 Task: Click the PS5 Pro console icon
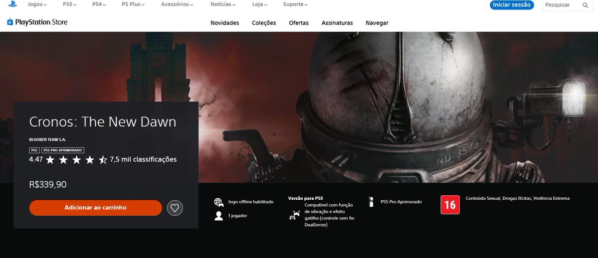371,202
